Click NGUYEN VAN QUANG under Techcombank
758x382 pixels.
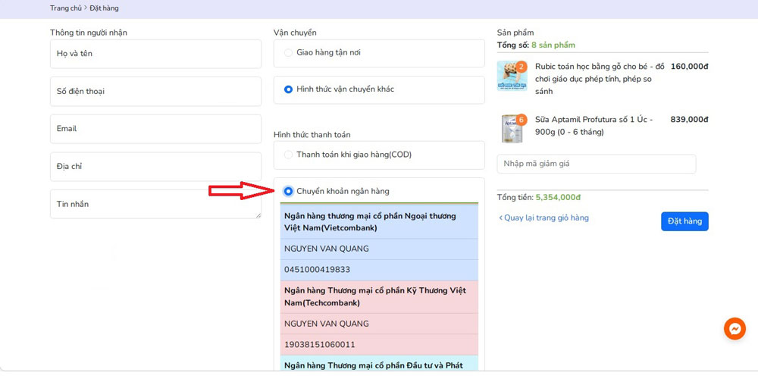click(326, 324)
